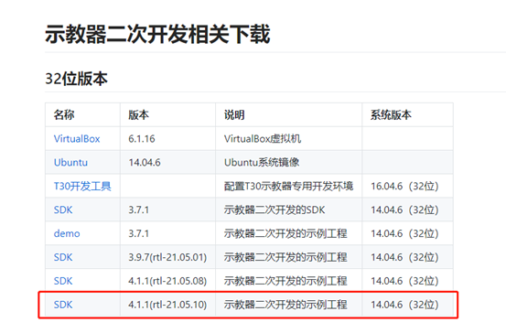Screen dimensions: 506x333
Task: Select the 6.1.16 version cell
Action: [x=142, y=139]
